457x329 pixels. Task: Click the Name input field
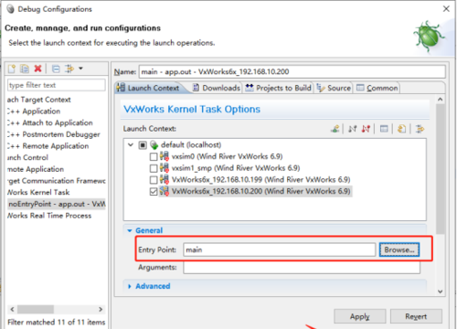(292, 72)
